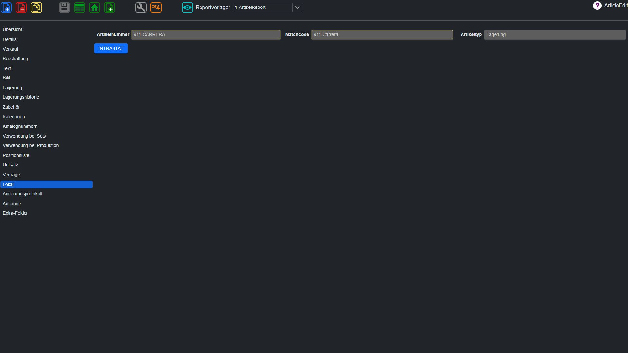Select the highlighted Lokal entry

46,184
